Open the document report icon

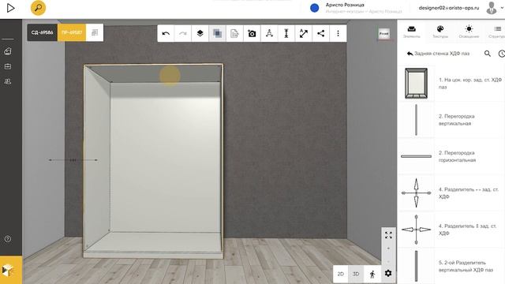pyautogui.click(x=234, y=33)
